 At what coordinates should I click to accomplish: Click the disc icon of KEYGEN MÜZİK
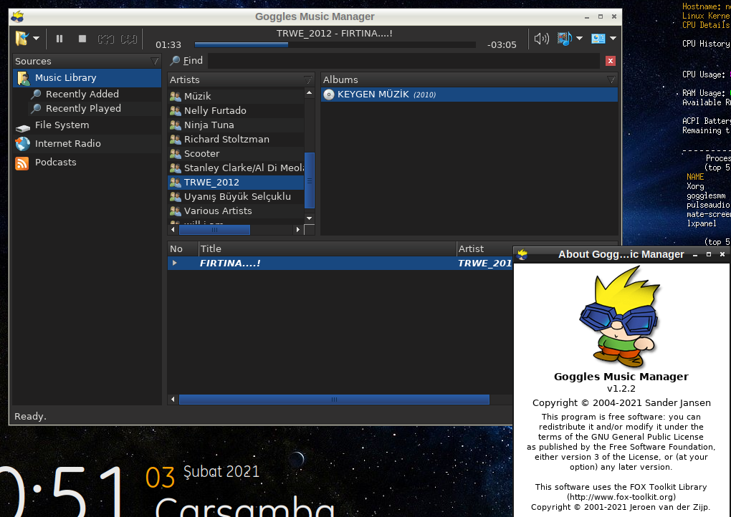pos(329,95)
